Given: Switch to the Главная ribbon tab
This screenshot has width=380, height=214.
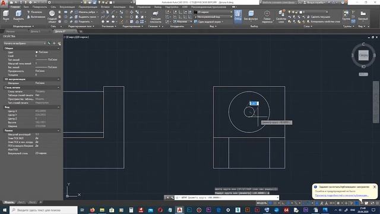Looking at the screenshot, I should [15, 7].
